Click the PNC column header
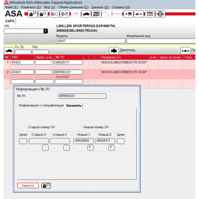 tap(22, 57)
